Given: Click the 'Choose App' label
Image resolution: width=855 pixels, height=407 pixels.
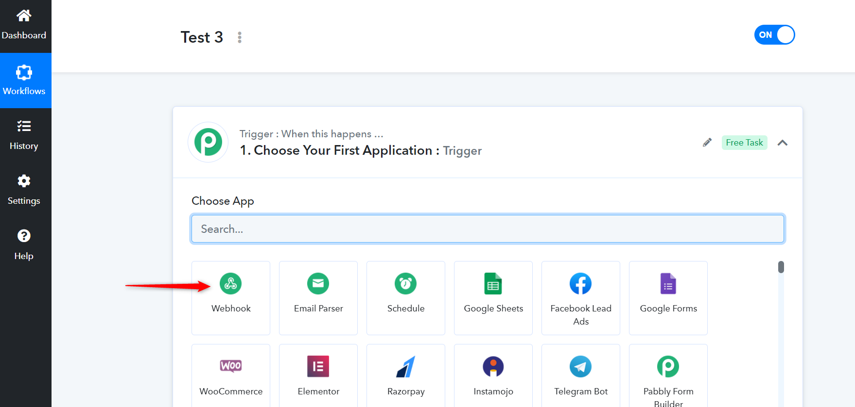Looking at the screenshot, I should pos(223,201).
